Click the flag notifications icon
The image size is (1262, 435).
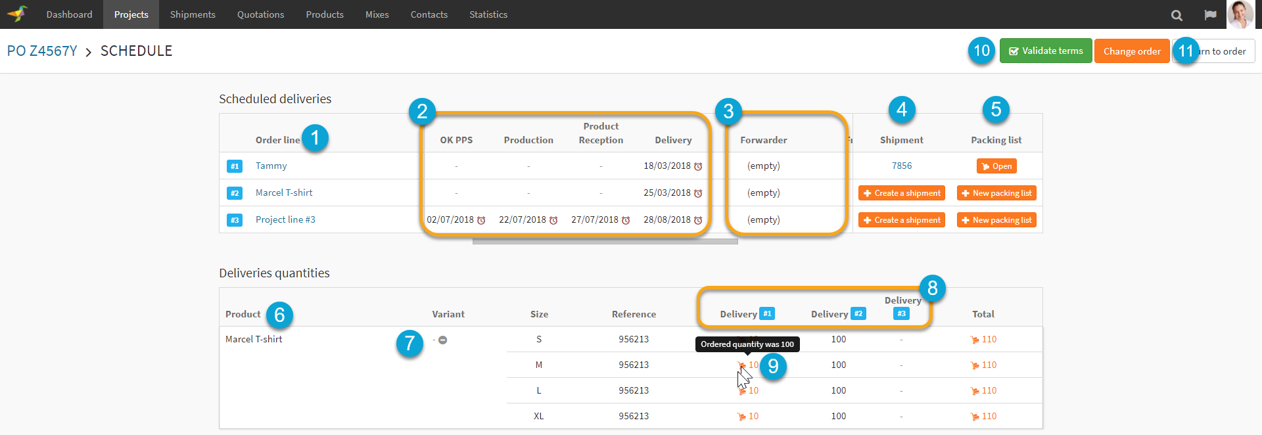tap(1210, 15)
